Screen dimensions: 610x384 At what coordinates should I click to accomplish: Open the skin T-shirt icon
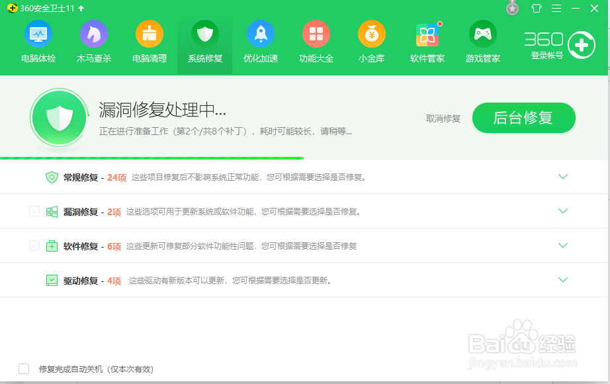537,8
